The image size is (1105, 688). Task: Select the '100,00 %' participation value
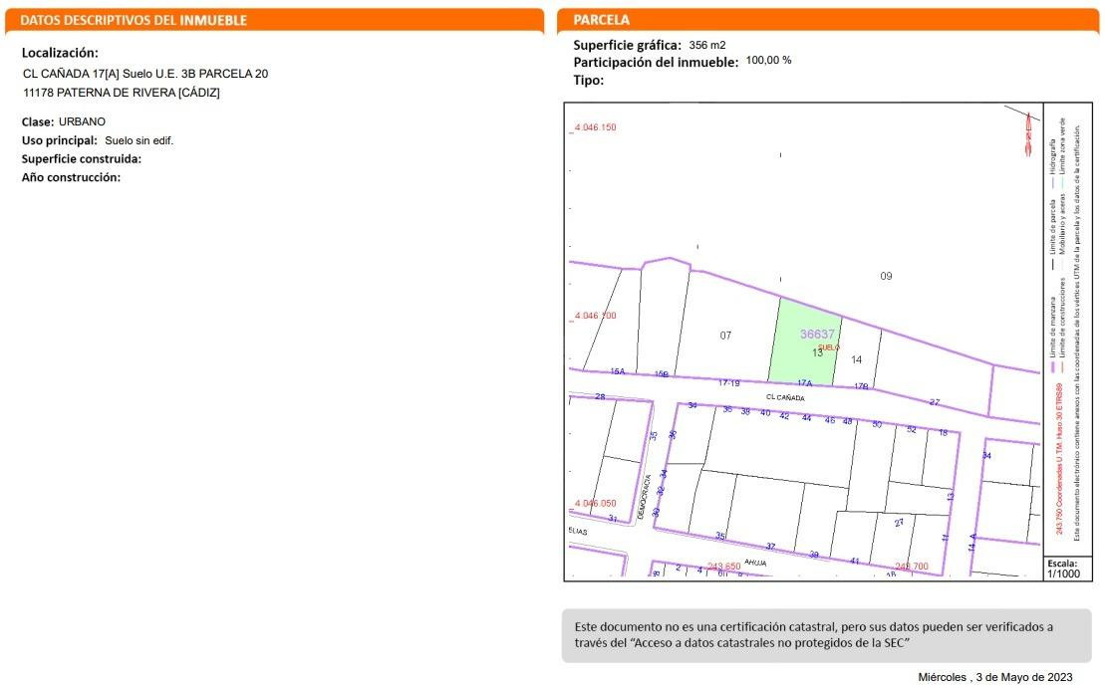[x=768, y=61]
